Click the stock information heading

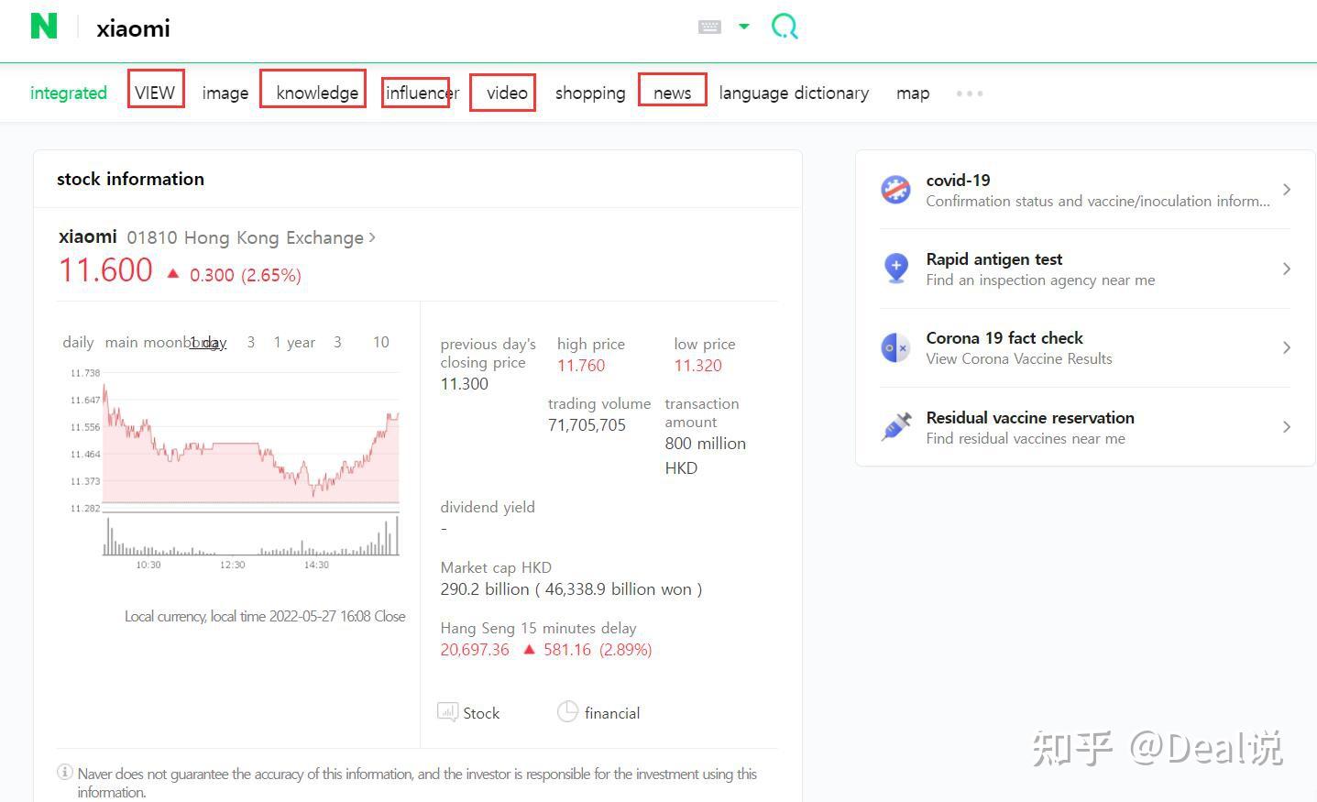coord(130,179)
